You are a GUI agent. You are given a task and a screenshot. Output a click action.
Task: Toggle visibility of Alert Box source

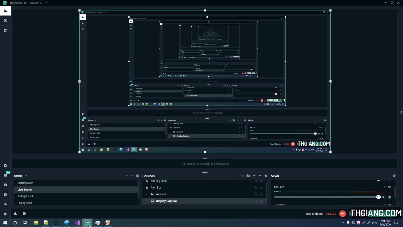pyautogui.click(x=261, y=188)
